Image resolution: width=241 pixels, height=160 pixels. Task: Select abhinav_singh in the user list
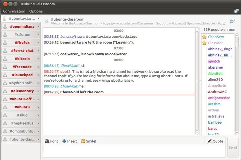point(220,49)
